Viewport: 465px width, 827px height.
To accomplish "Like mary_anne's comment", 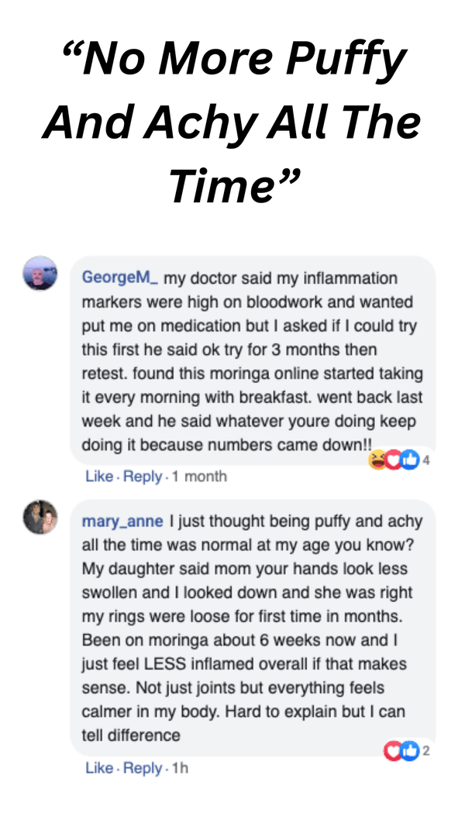I will click(x=98, y=767).
